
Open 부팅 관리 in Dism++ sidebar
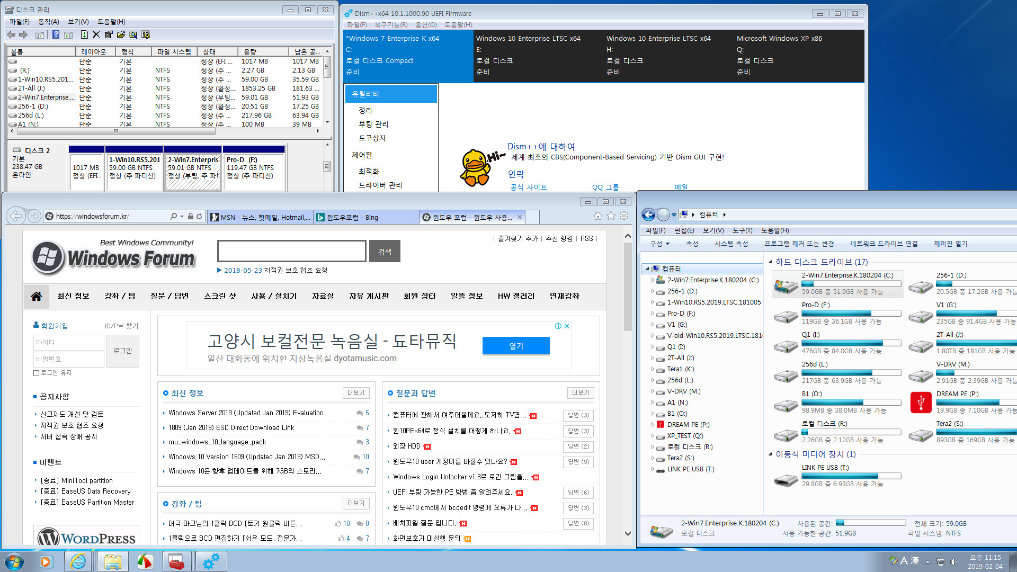[373, 124]
